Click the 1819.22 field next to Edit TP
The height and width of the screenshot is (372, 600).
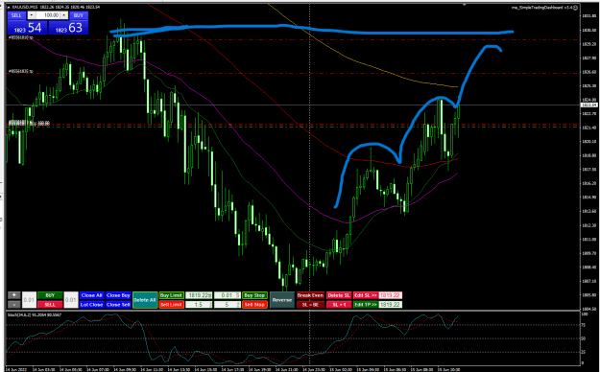click(x=391, y=305)
